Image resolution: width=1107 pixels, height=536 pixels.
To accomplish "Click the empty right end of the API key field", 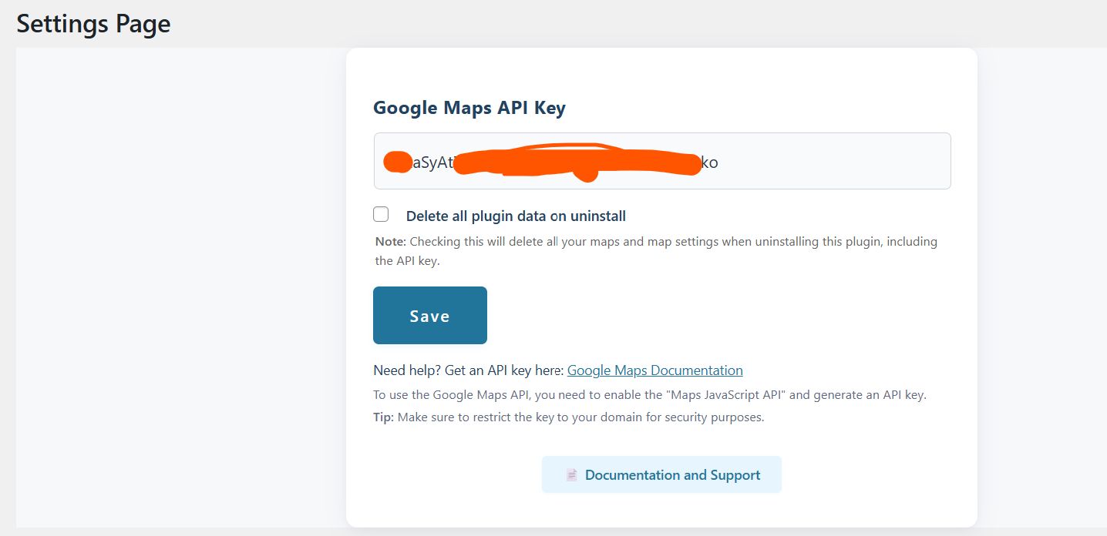I will coord(910,161).
